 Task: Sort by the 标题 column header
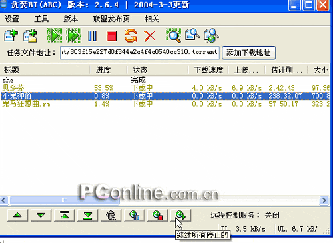click(x=45, y=70)
